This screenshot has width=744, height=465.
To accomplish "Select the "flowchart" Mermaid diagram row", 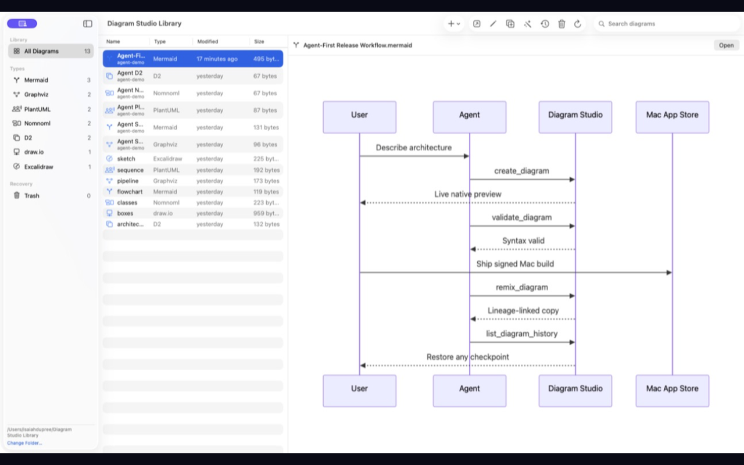I will coord(193,192).
